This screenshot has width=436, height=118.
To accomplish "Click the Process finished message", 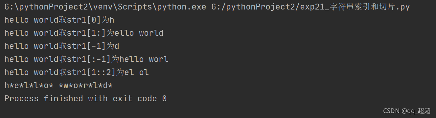I will pyautogui.click(x=85, y=98).
